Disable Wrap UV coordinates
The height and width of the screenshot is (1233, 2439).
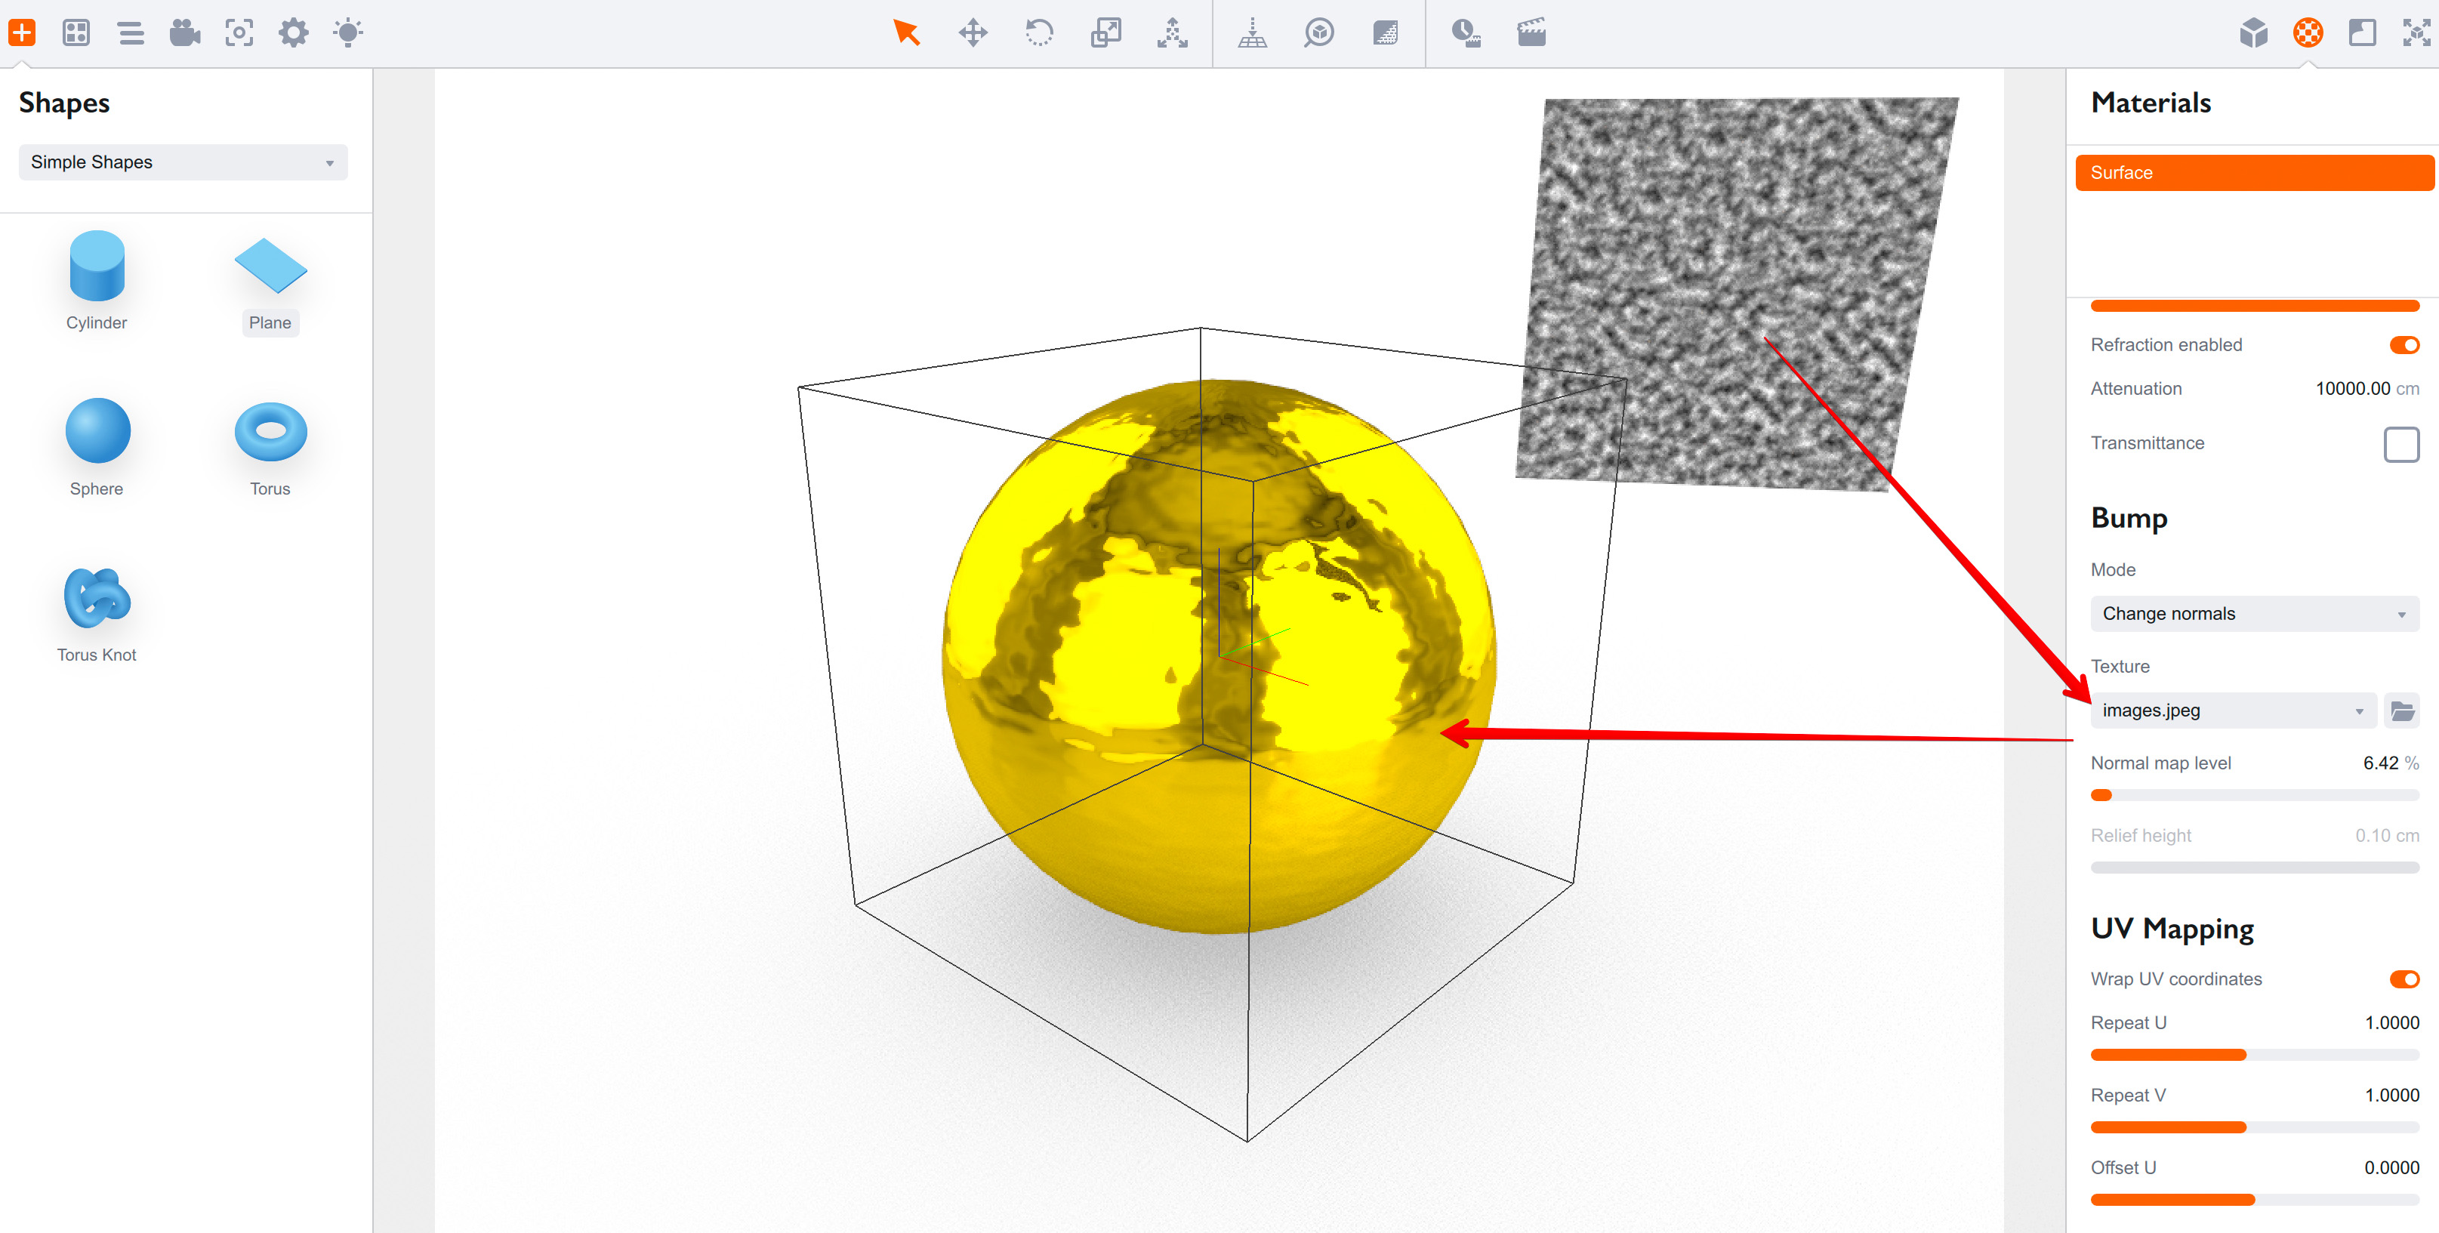pyautogui.click(x=2406, y=979)
